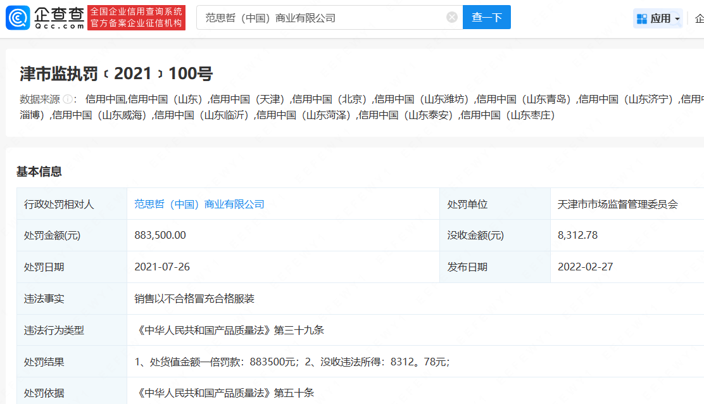The image size is (704, 404).
Task: Click the 处罚金额(元) label cell
Action: [x=72, y=235]
